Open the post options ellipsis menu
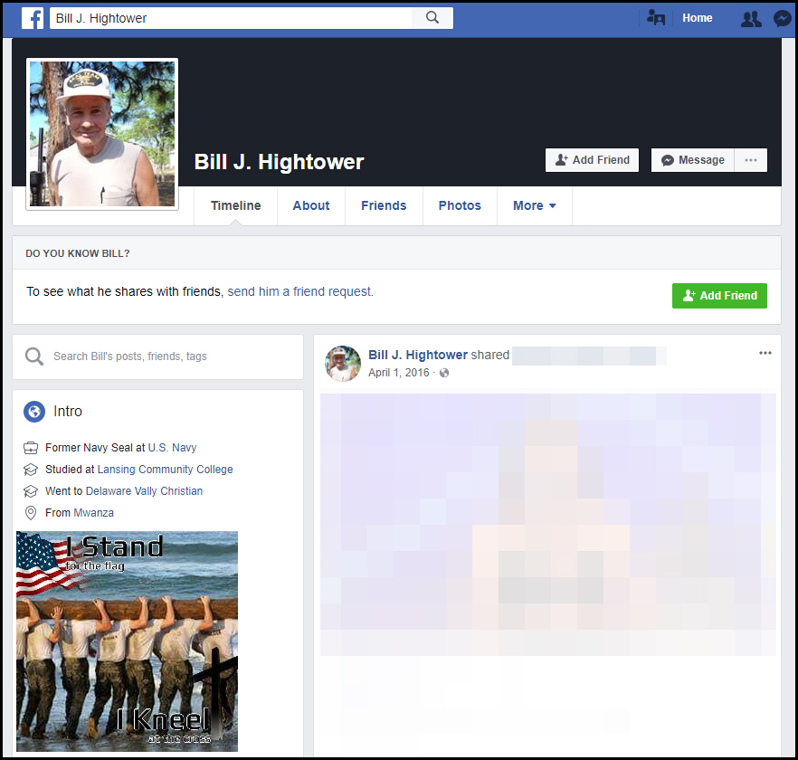This screenshot has height=760, width=798. click(x=765, y=353)
